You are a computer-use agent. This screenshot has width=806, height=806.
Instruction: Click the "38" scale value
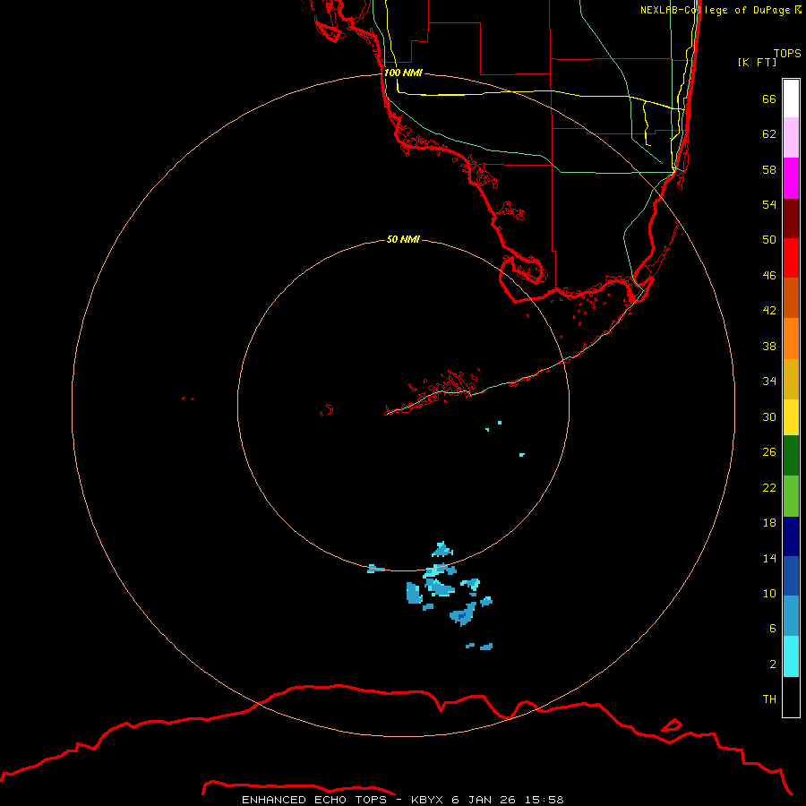pyautogui.click(x=769, y=346)
